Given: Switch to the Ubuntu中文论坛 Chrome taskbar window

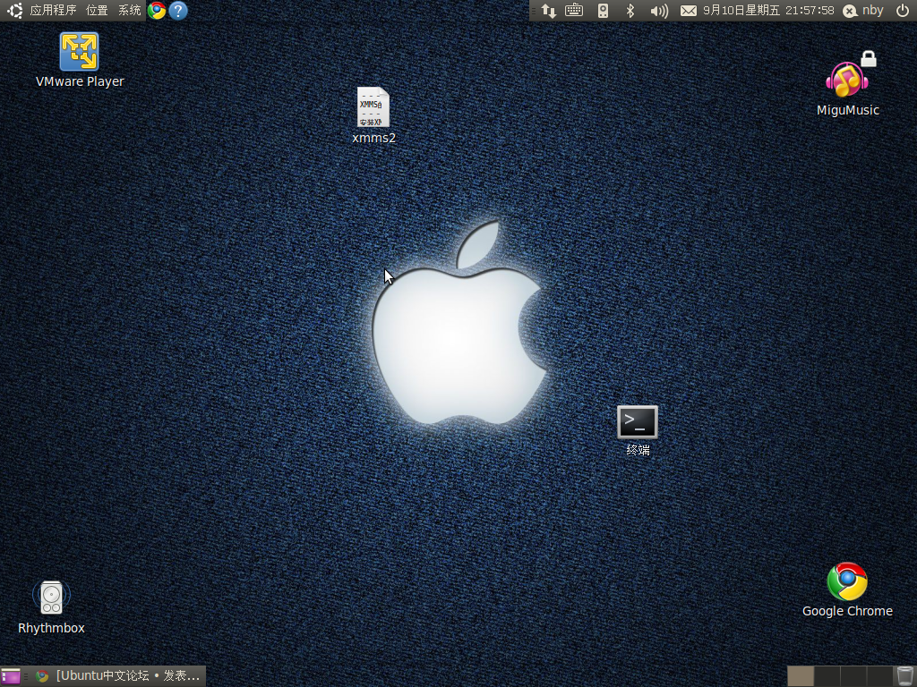Looking at the screenshot, I should pyautogui.click(x=117, y=676).
